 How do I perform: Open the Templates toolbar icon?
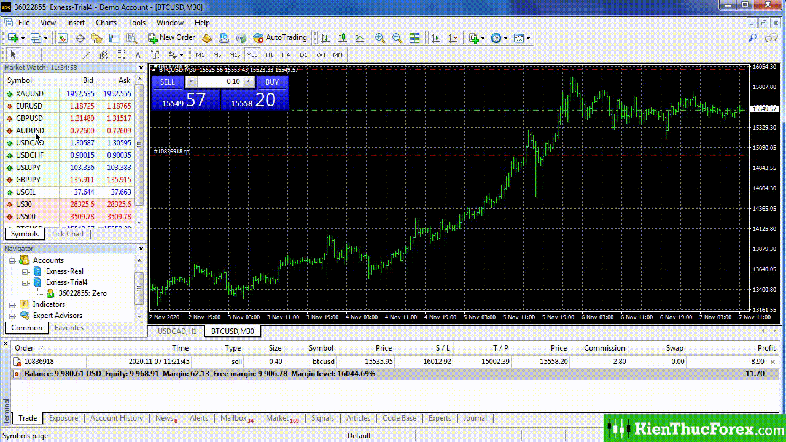519,38
